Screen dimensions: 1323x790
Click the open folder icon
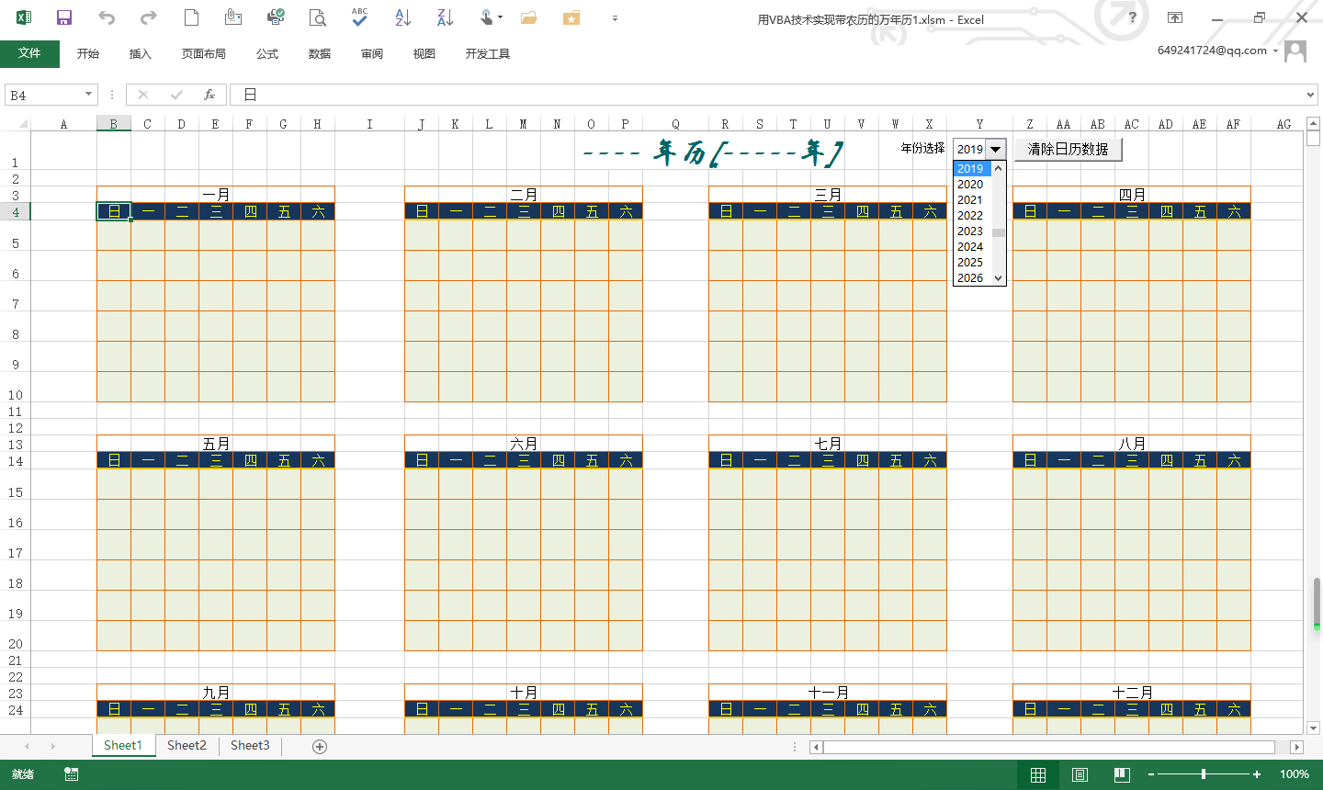(x=528, y=17)
